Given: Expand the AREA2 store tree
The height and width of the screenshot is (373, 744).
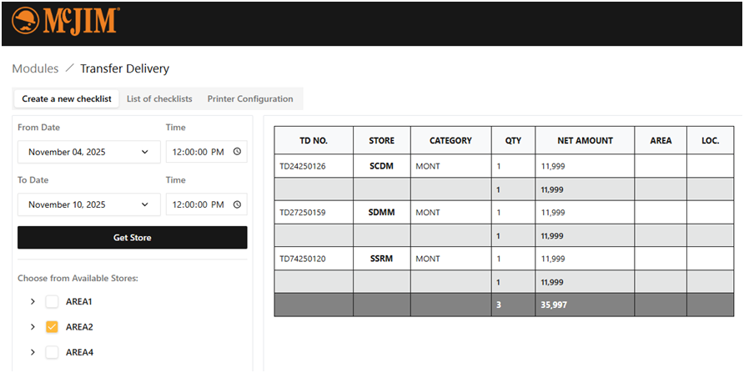Looking at the screenshot, I should 33,327.
